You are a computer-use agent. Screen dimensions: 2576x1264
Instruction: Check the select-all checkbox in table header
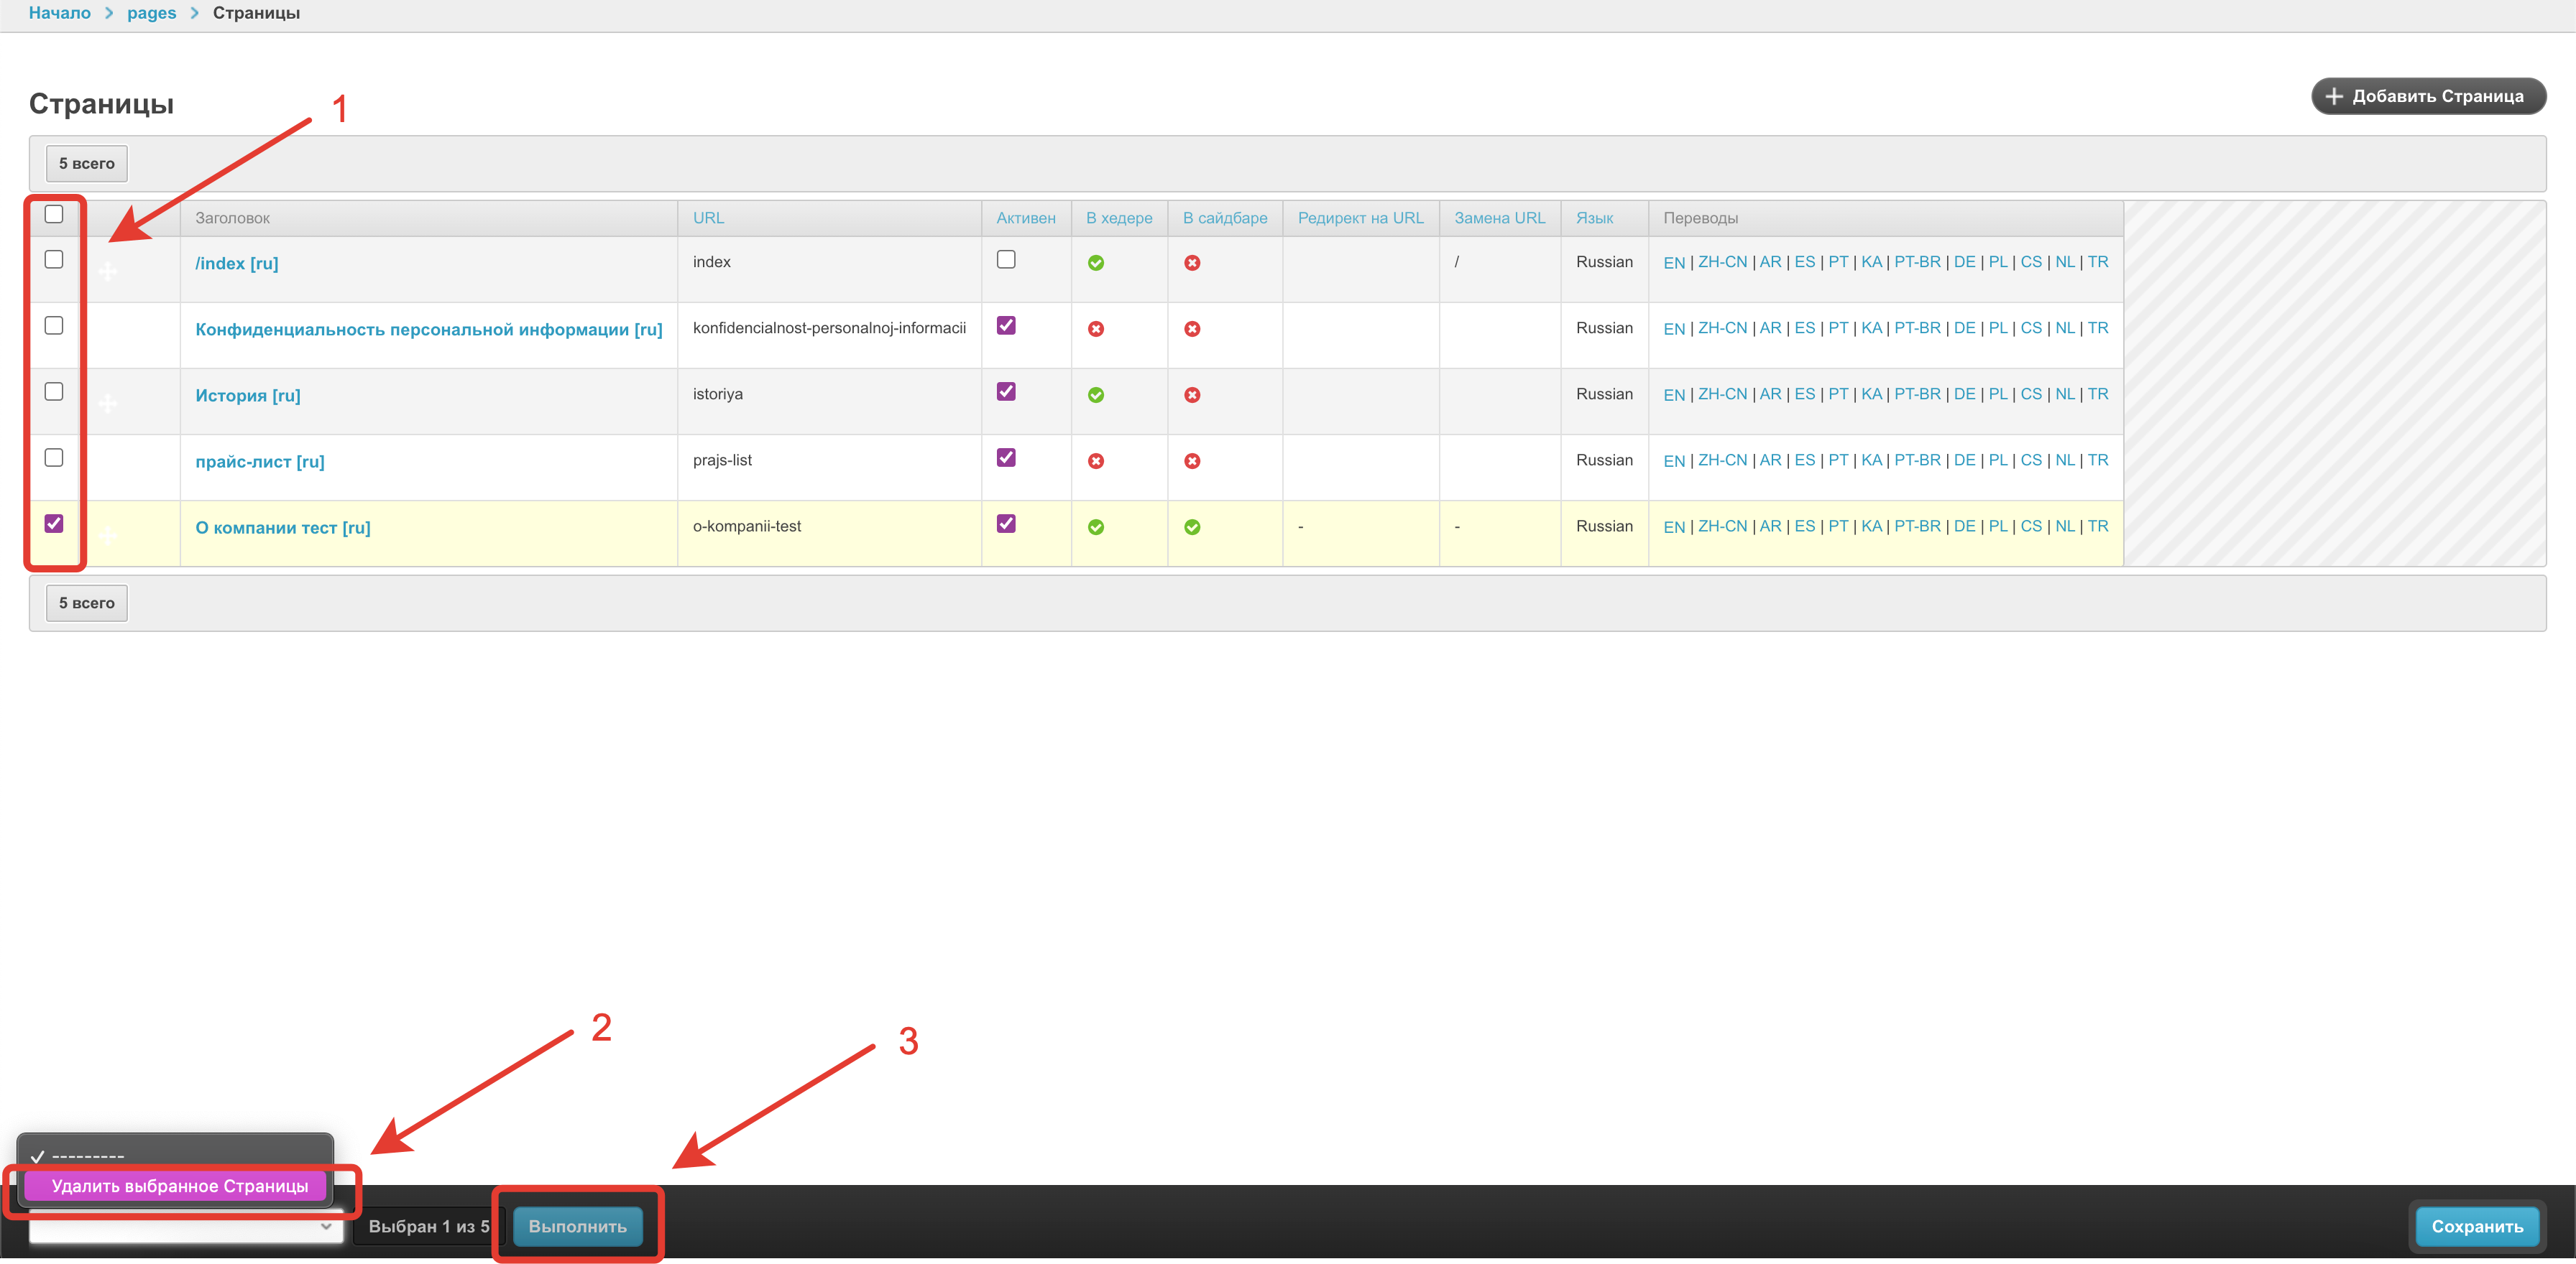coord(54,214)
